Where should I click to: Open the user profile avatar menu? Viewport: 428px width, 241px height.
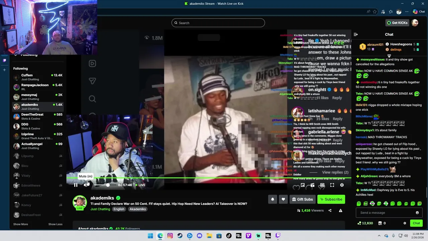coord(415,23)
